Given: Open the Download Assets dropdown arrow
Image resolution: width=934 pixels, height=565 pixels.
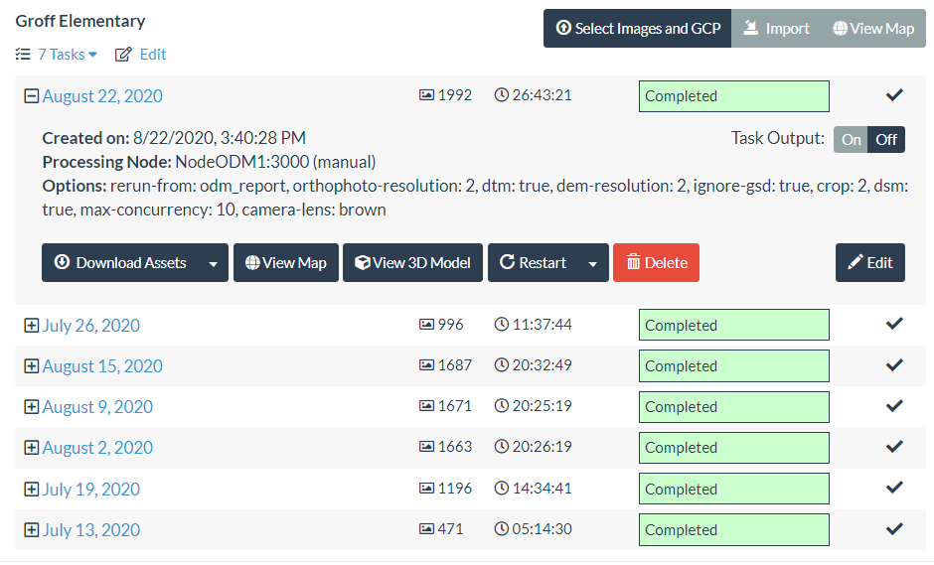Looking at the screenshot, I should tap(213, 263).
